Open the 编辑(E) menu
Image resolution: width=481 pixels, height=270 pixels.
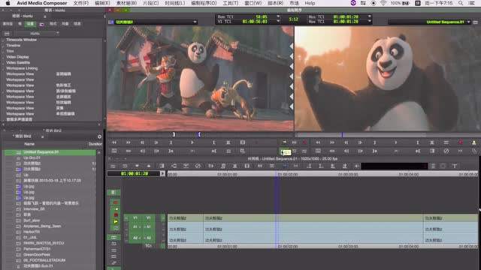[102, 3]
